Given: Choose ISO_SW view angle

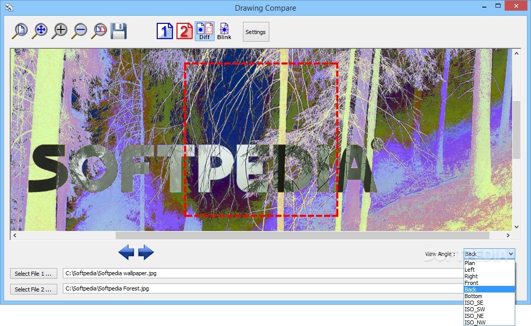Looking at the screenshot, I should point(489,309).
